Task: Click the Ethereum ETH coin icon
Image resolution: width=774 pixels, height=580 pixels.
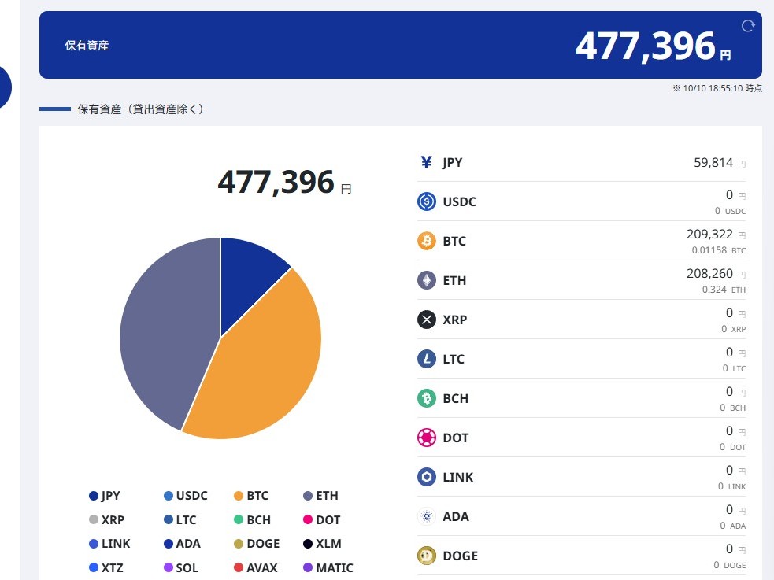Action: tap(426, 280)
